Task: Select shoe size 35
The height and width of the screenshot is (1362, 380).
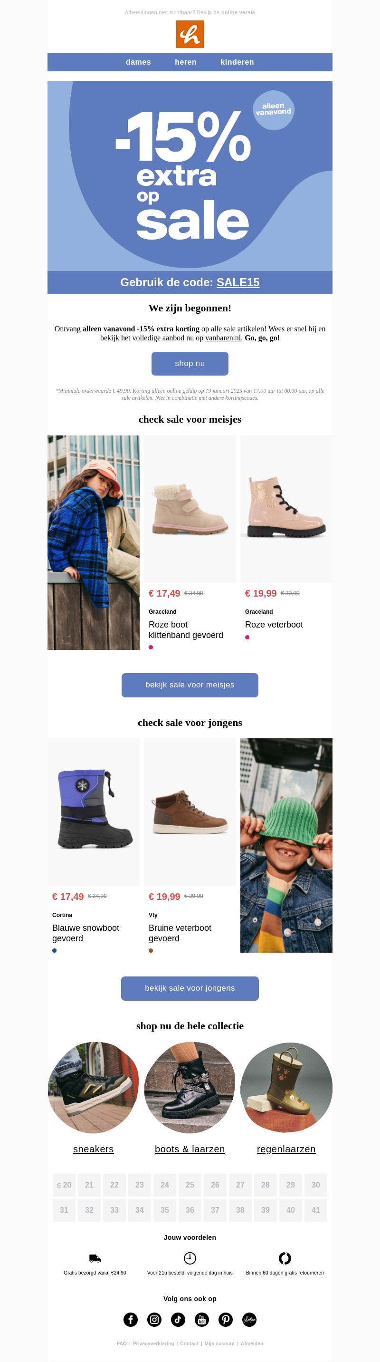Action: (x=165, y=1210)
